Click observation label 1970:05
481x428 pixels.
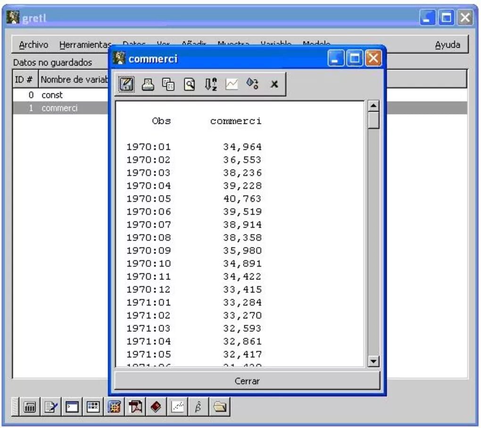149,198
